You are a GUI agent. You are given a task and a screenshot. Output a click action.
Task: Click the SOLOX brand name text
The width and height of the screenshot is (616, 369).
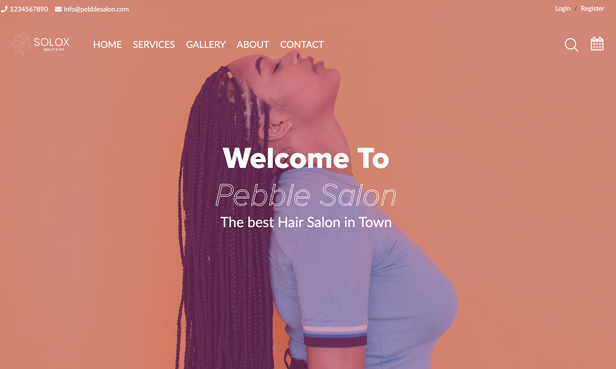point(52,42)
